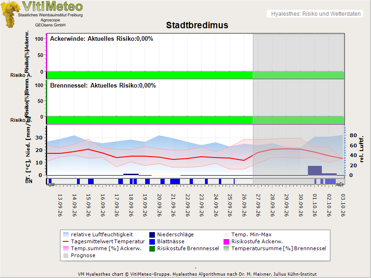Click the 30 tick on temperature axis
The width and height of the screenshot is (371, 278).
[39, 138]
